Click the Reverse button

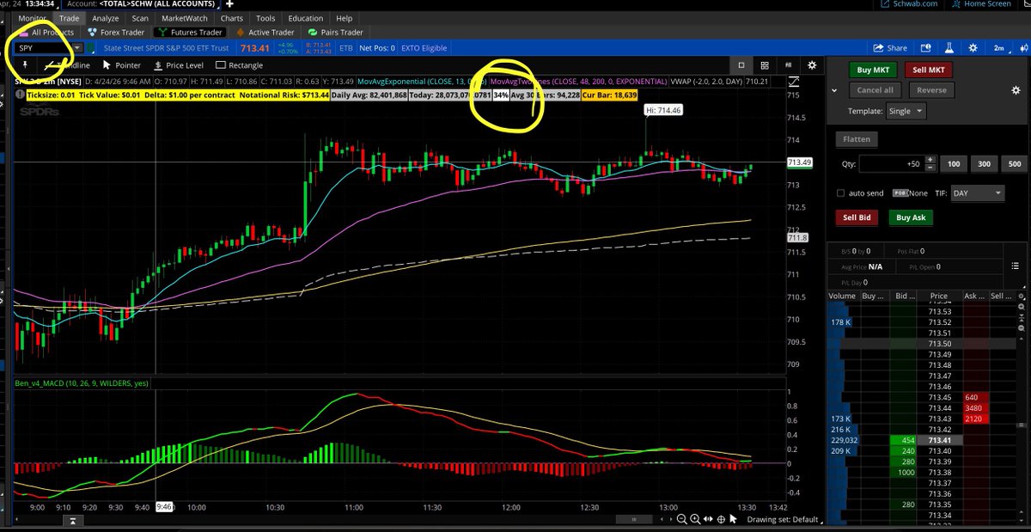[x=931, y=90]
